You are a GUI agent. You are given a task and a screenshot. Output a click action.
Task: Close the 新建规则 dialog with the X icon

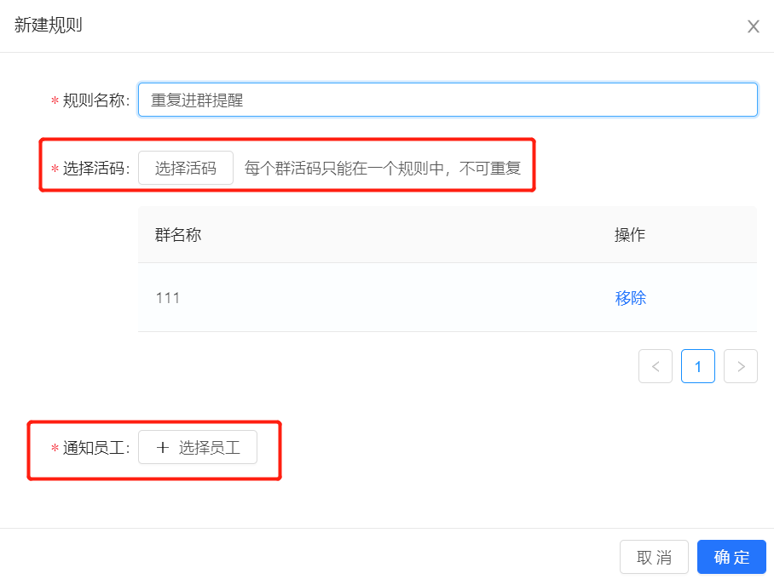(x=753, y=26)
